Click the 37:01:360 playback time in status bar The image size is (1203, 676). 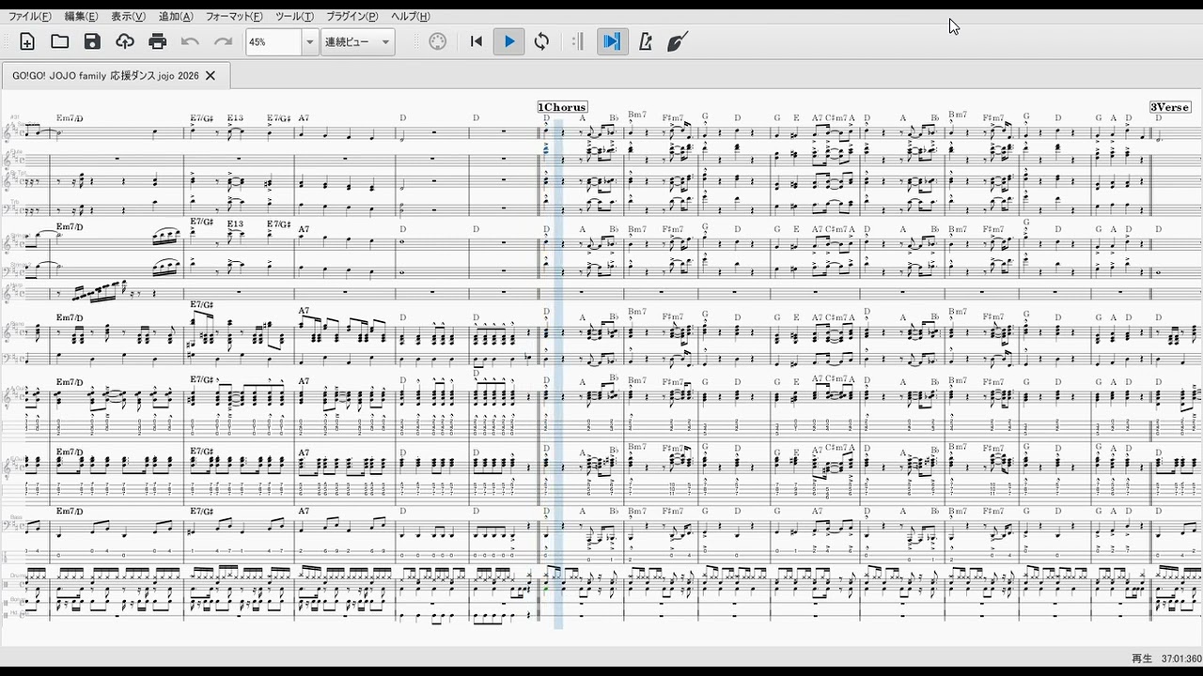point(1181,658)
